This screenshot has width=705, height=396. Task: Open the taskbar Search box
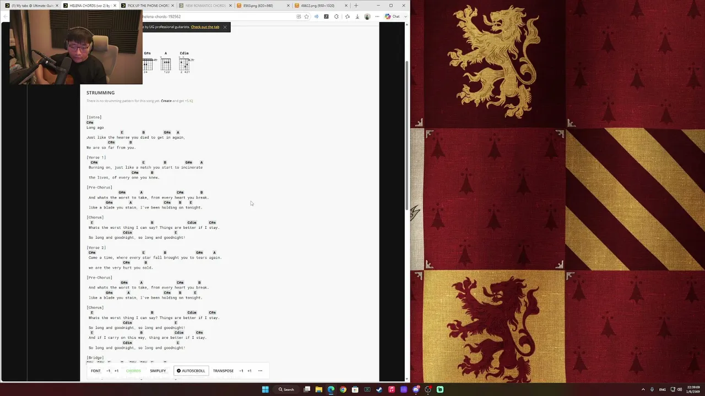tap(286, 389)
